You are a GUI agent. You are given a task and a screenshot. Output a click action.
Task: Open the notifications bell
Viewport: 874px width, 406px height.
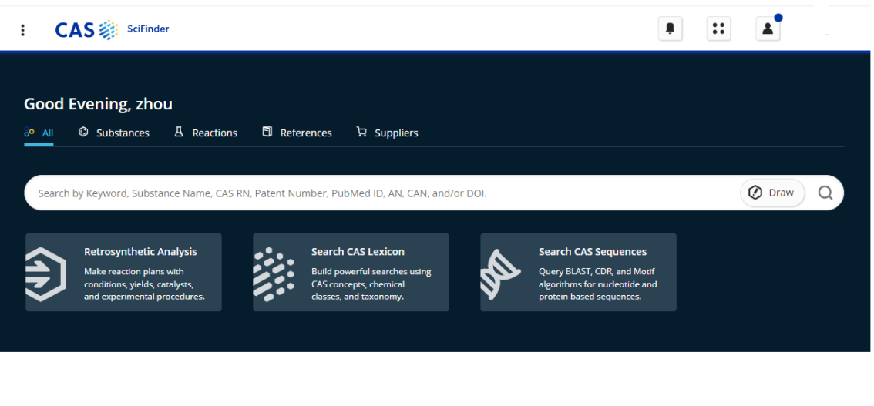point(670,29)
